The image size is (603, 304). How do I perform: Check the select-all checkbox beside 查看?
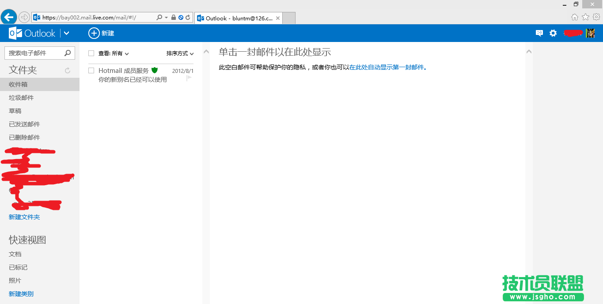click(x=91, y=53)
